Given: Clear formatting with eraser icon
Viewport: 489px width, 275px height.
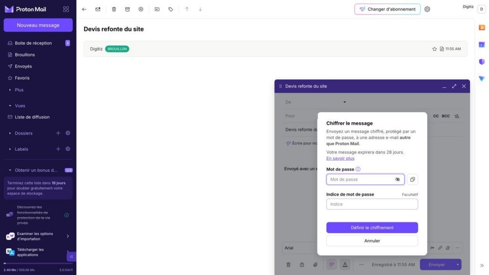Looking at the screenshot, I should coord(448,248).
